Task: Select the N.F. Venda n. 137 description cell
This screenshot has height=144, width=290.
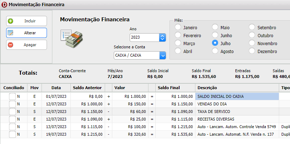Action: tap(237, 134)
